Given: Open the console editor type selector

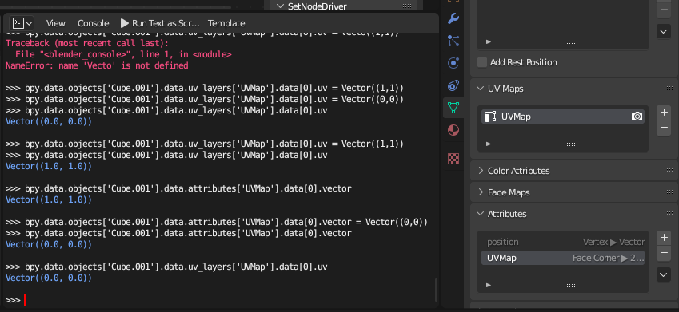Looking at the screenshot, I should click(22, 23).
